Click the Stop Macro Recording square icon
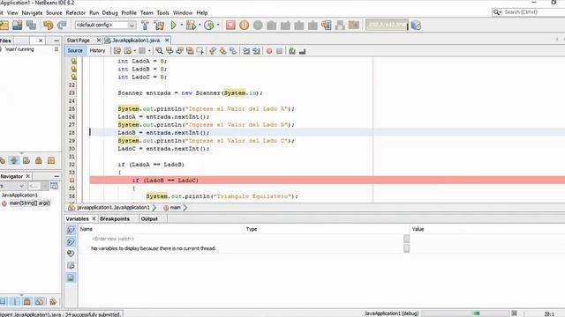Image resolution: width=565 pixels, height=317 pixels. click(x=279, y=51)
